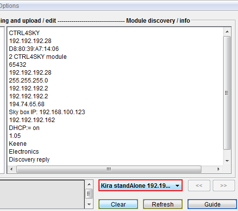Select the 'Sky box IP: 192.168.100.123' line
This screenshot has height=211, width=238.
(47, 112)
